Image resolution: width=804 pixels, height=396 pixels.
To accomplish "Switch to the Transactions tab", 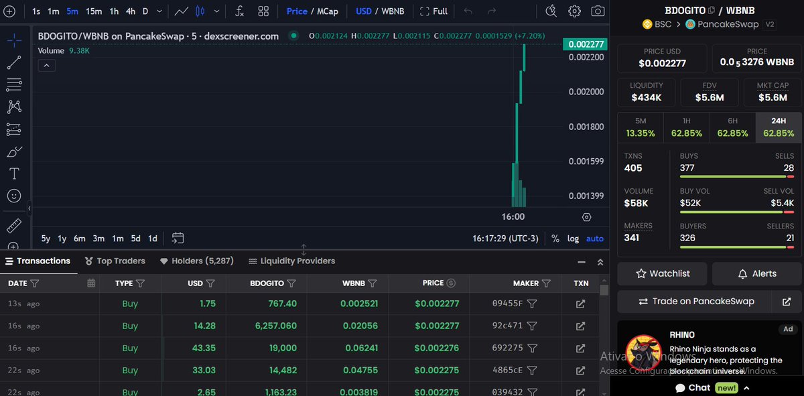I will point(38,261).
